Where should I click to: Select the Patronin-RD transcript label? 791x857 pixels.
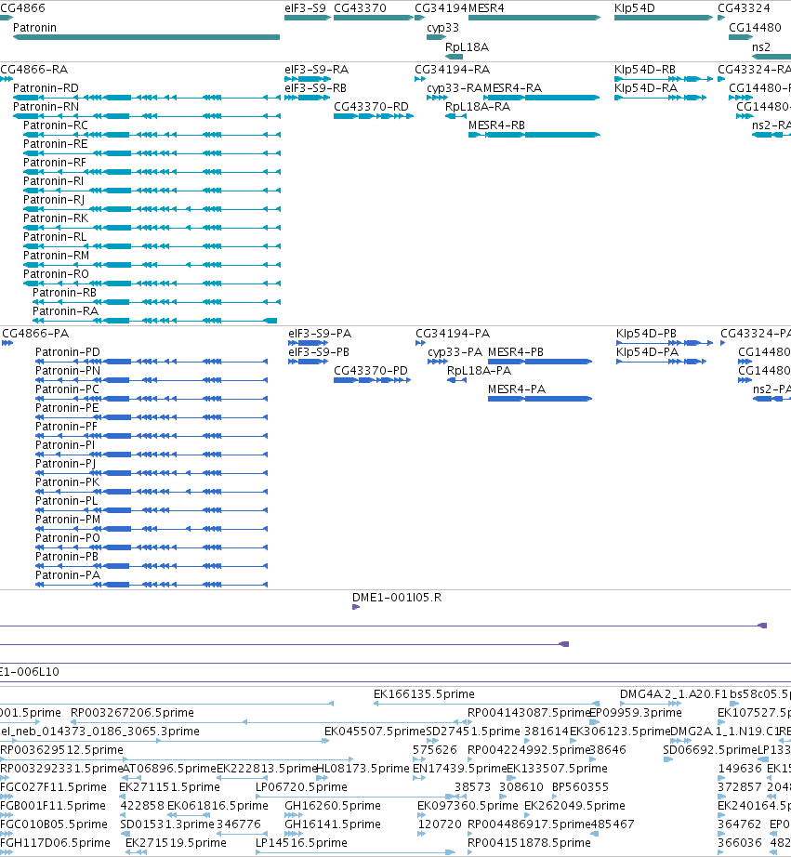tap(46, 88)
